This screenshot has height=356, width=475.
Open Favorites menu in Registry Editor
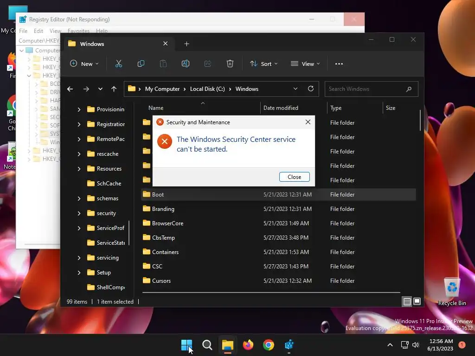[x=78, y=31]
